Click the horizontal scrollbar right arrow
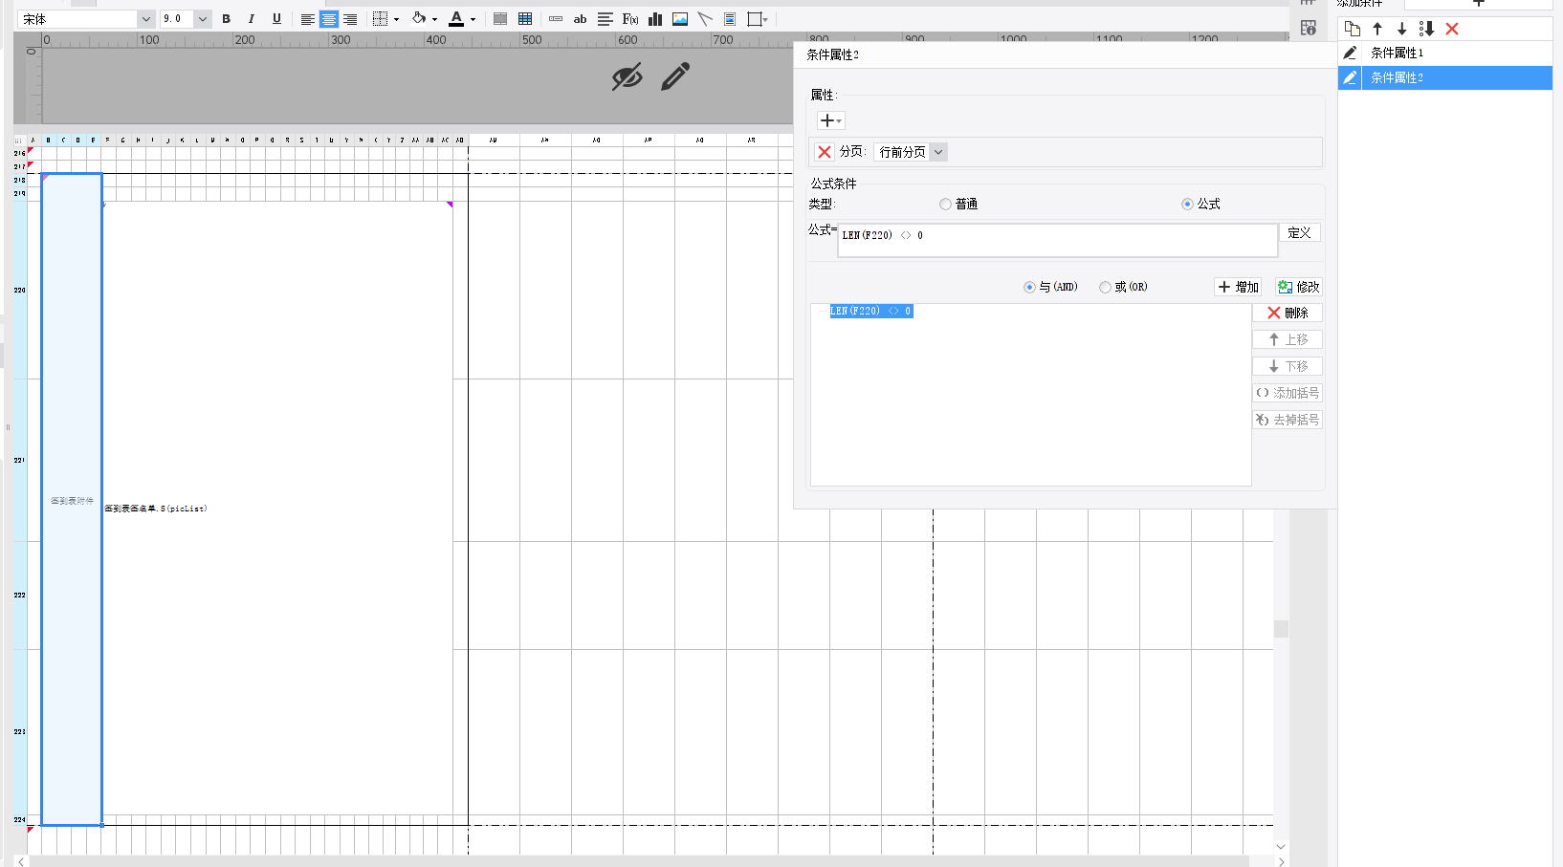The width and height of the screenshot is (1563, 867). (1281, 861)
